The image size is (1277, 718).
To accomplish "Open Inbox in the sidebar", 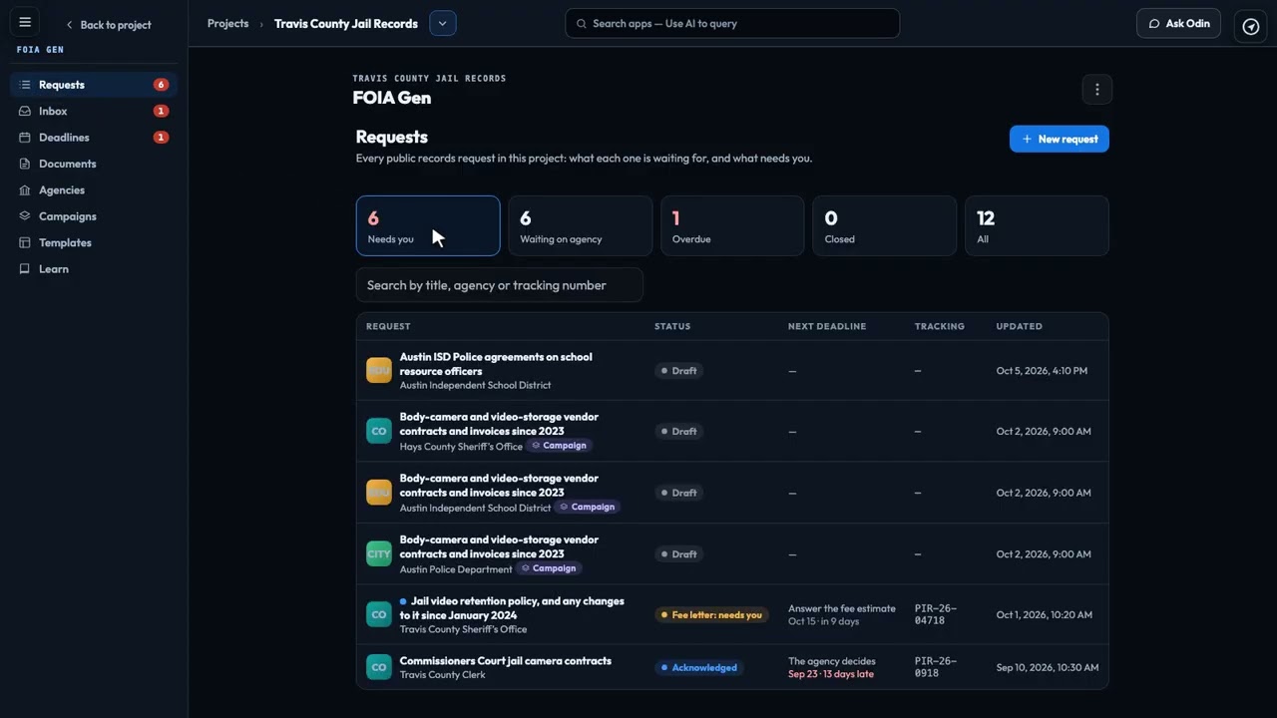I will (94, 111).
